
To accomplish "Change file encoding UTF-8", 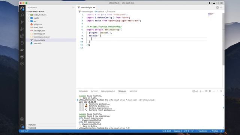I will pos(186,131).
